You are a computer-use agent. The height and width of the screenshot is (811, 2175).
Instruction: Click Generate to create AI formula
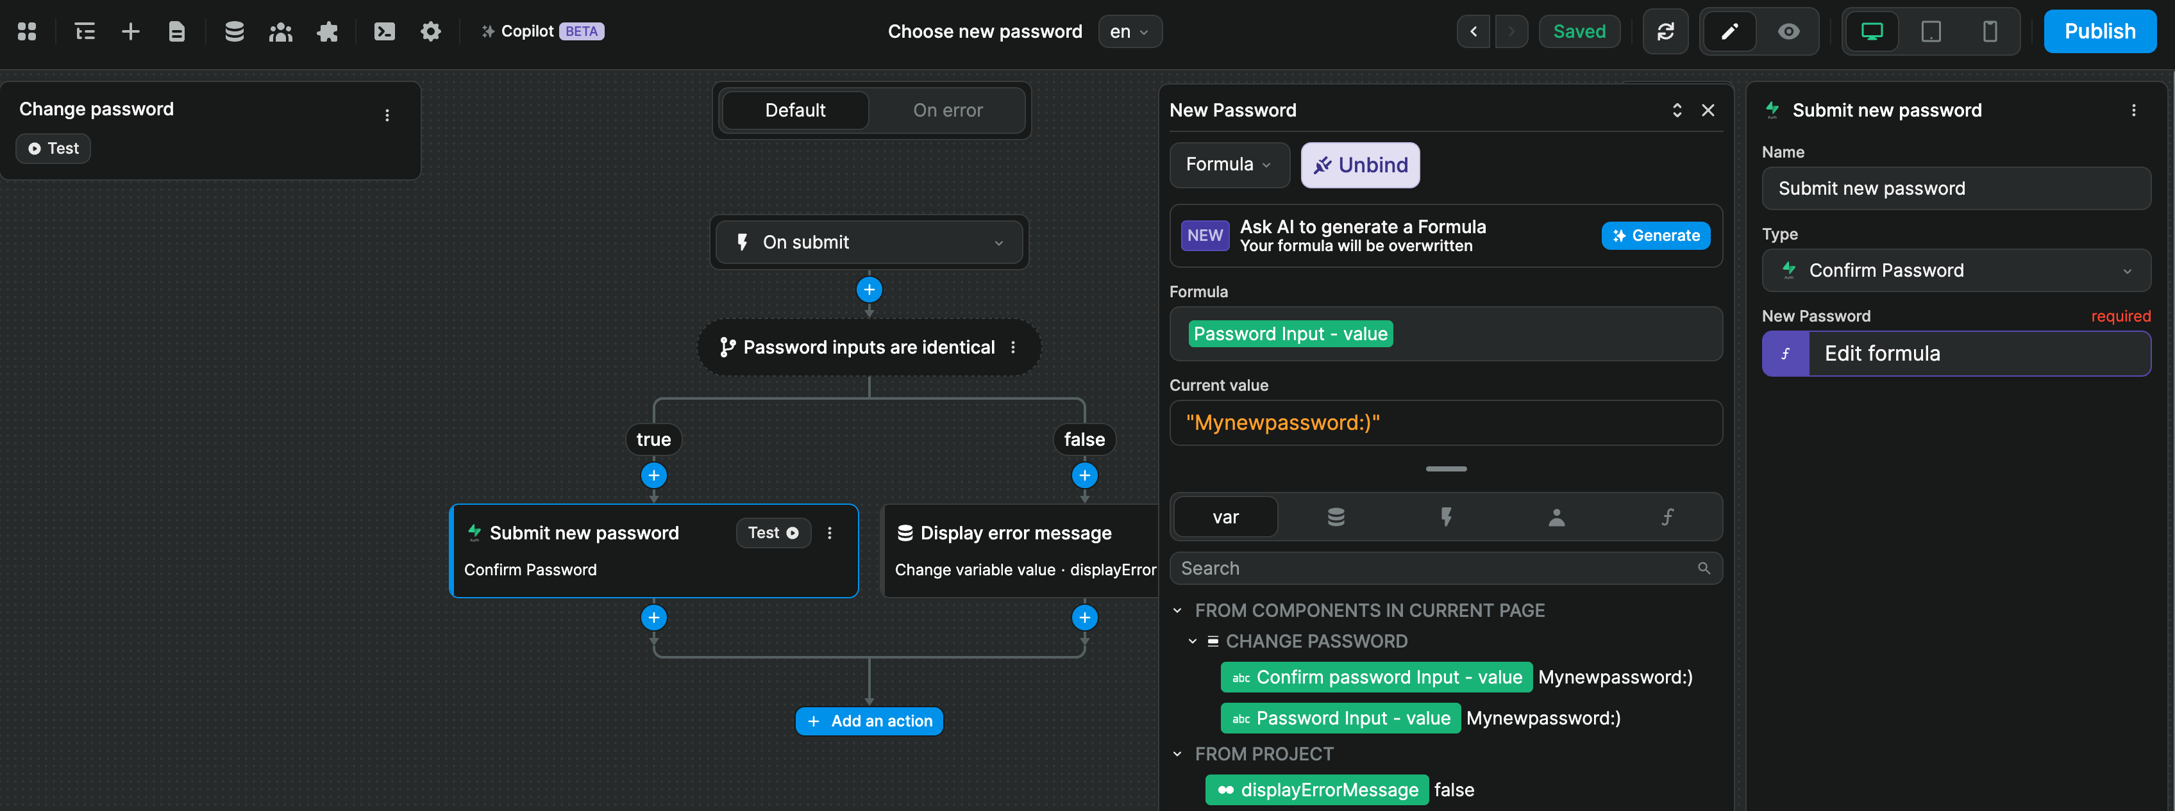click(x=1655, y=236)
